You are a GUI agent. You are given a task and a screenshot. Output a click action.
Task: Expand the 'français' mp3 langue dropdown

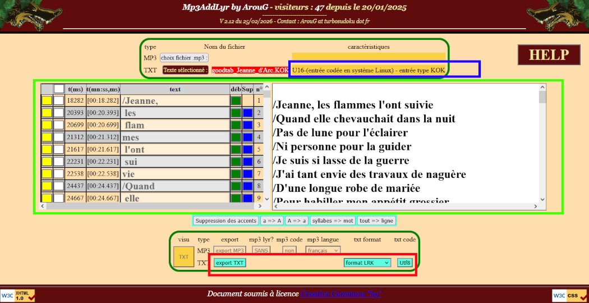coord(323,250)
